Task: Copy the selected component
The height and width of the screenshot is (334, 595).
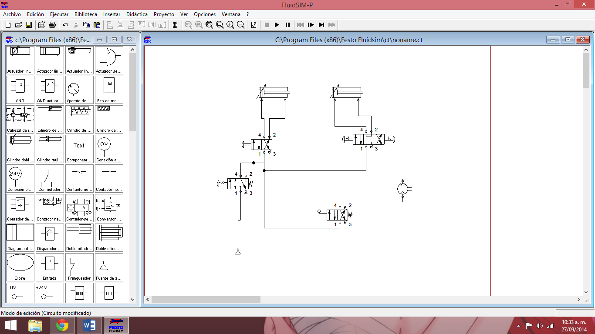Action: (86, 25)
